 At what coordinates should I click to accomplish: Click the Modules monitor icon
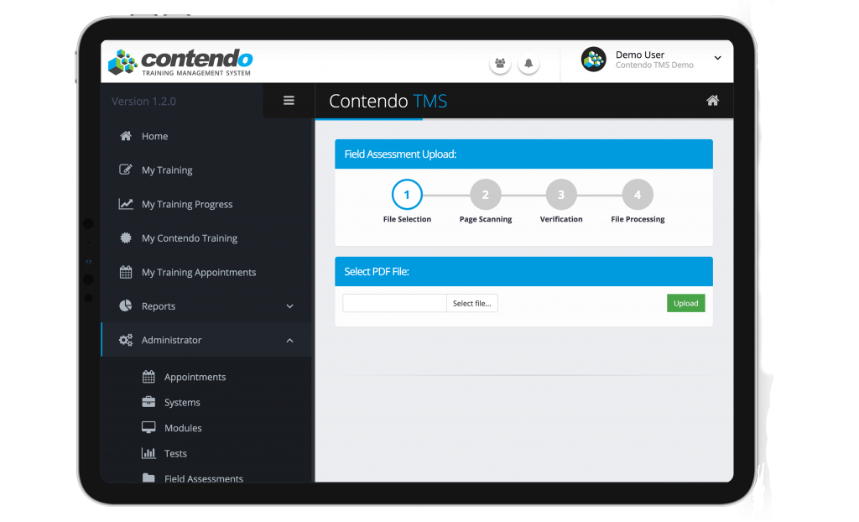(148, 428)
